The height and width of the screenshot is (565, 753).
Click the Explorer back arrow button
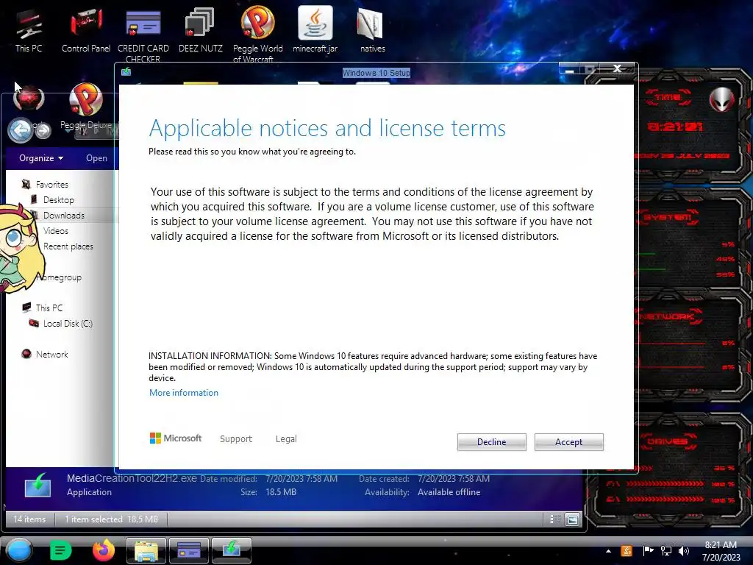pos(20,129)
